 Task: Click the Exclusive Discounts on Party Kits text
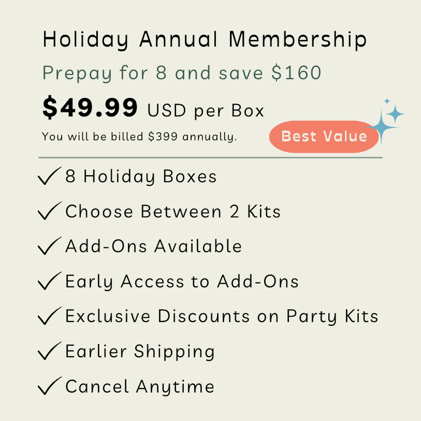222,316
